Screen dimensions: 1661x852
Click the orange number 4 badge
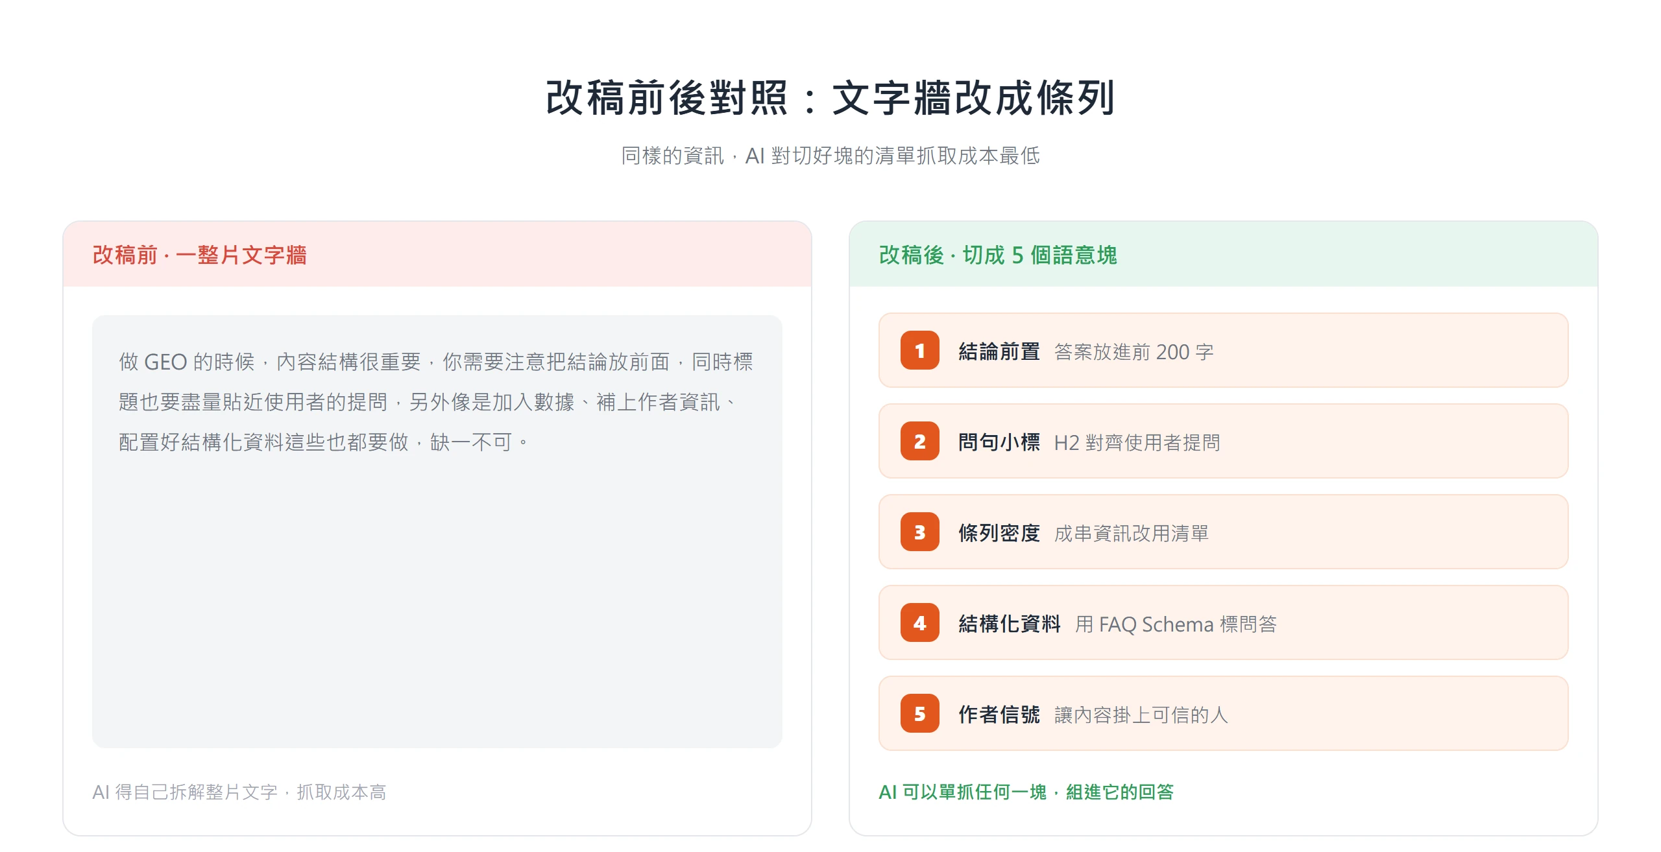(x=919, y=623)
